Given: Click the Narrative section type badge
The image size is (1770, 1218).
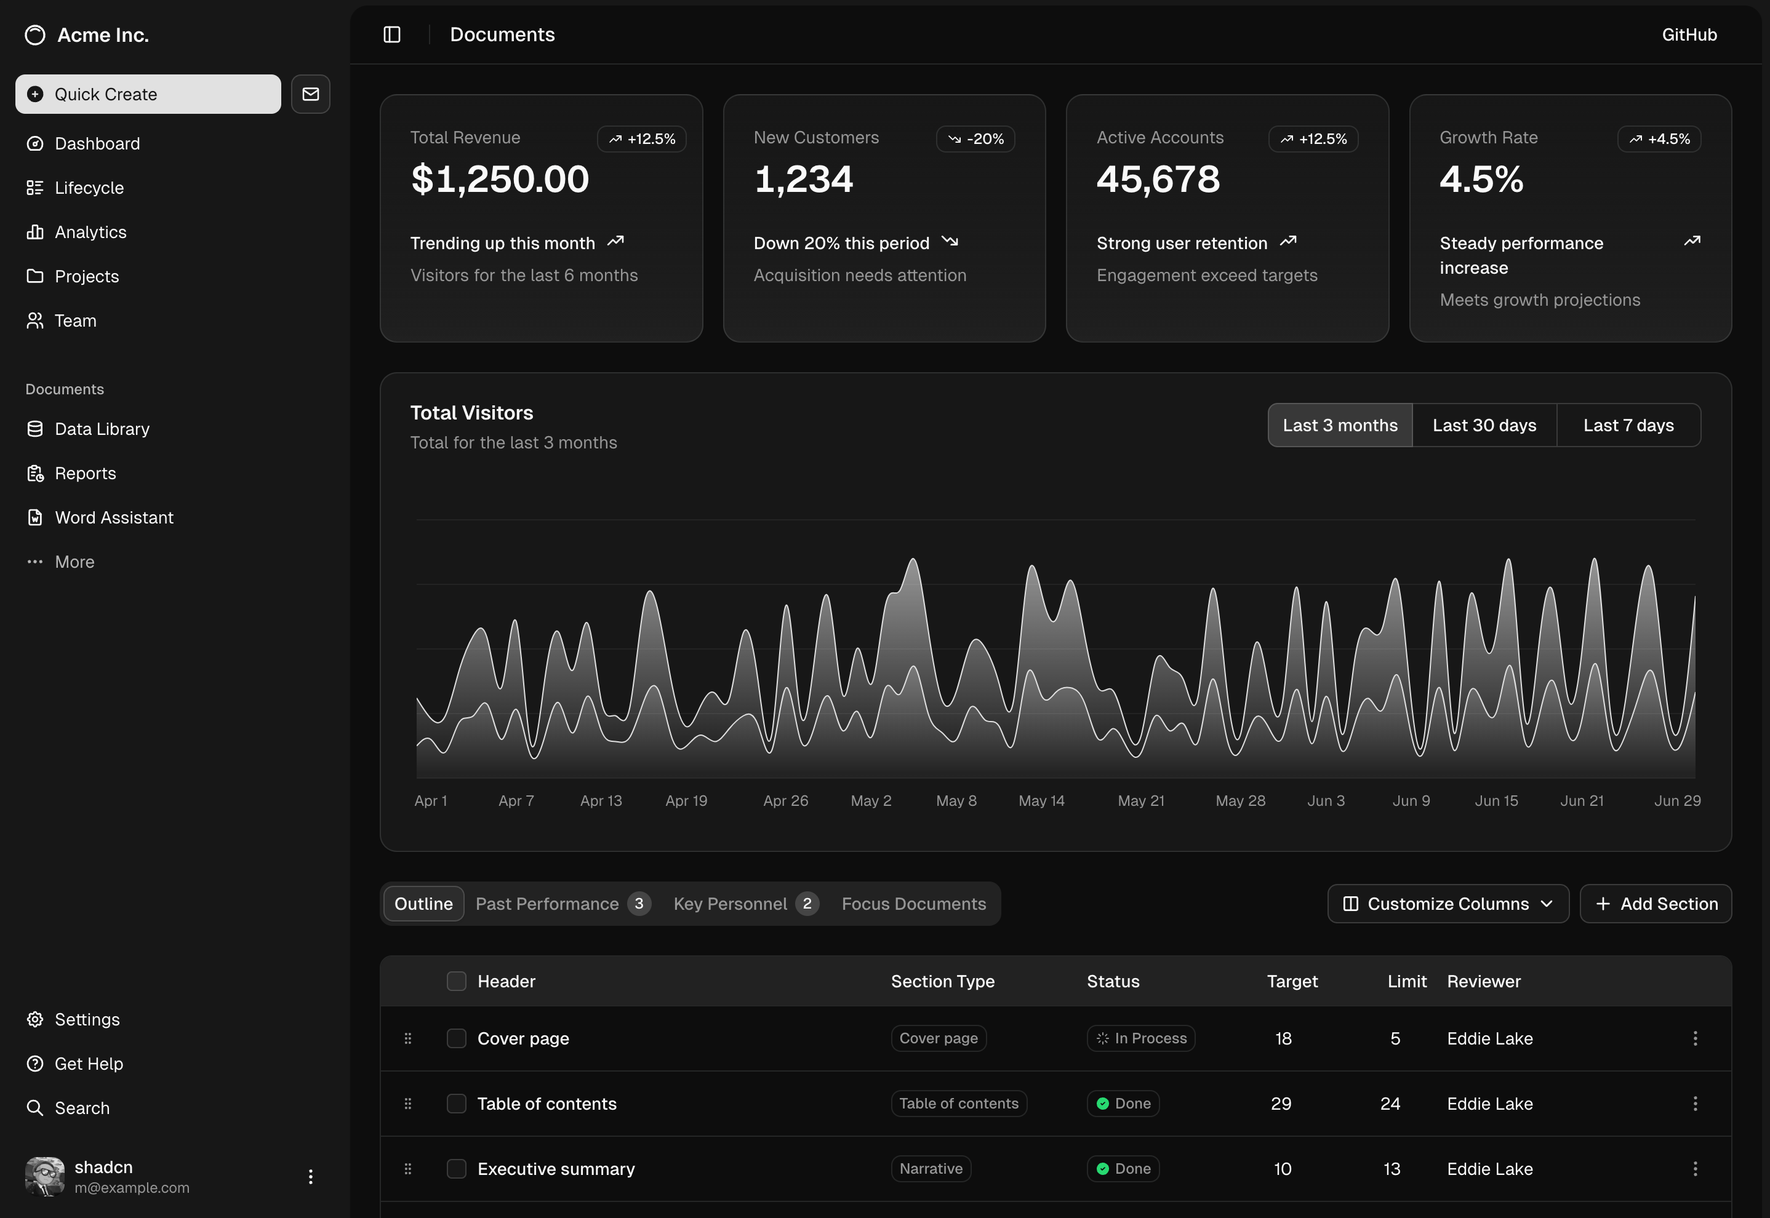Looking at the screenshot, I should (x=931, y=1169).
